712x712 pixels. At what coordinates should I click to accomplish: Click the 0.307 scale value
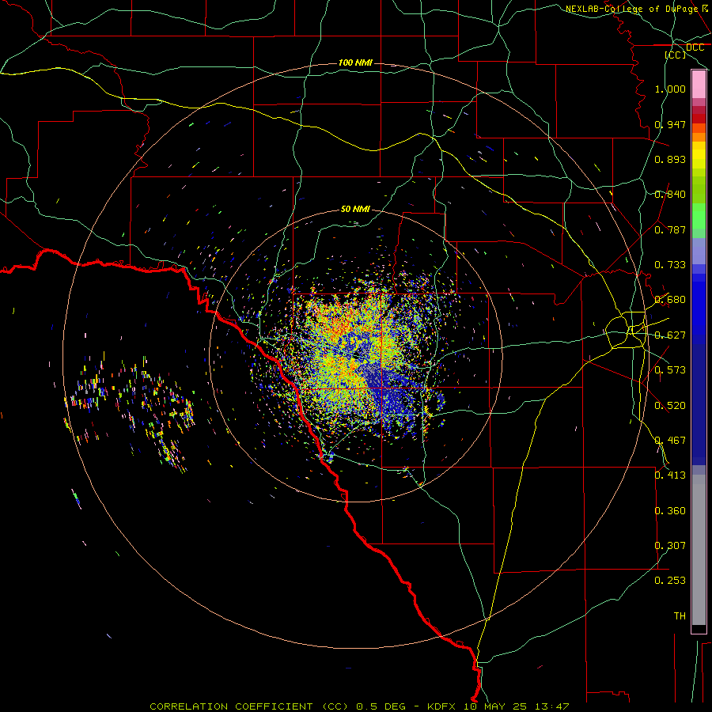coord(670,546)
